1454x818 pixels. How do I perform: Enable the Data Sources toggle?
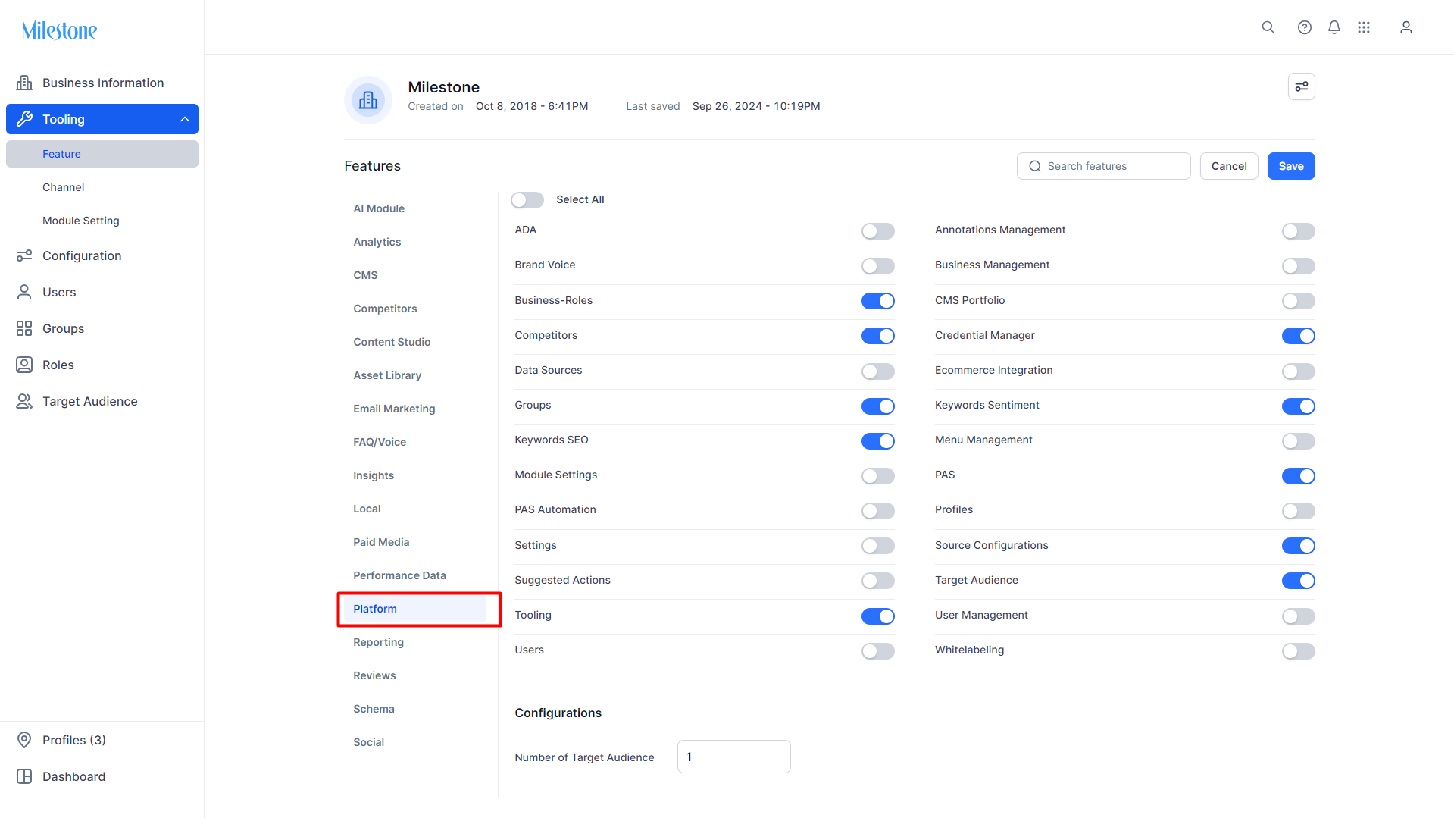878,371
